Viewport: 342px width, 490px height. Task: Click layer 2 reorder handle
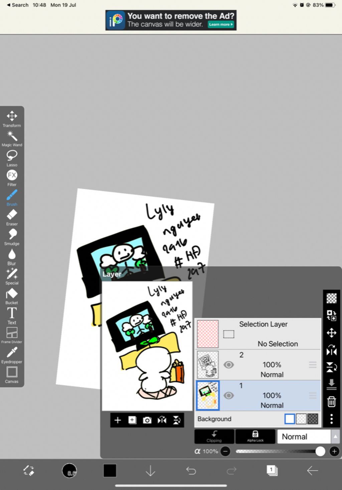(313, 365)
